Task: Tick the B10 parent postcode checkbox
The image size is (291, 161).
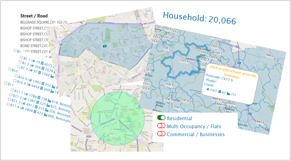Action: [10, 69]
